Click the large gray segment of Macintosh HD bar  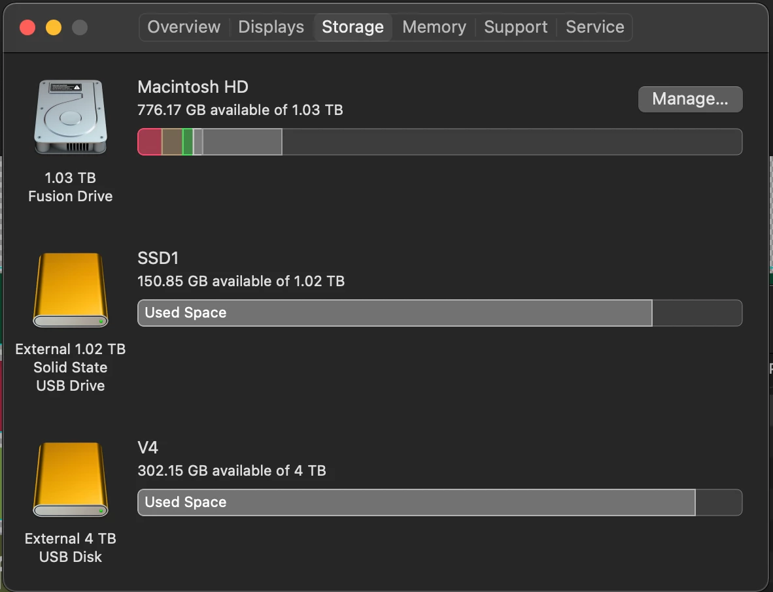(x=242, y=142)
